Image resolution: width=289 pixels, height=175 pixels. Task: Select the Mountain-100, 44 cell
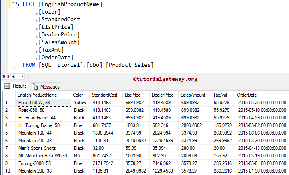pyautogui.click(x=43, y=133)
